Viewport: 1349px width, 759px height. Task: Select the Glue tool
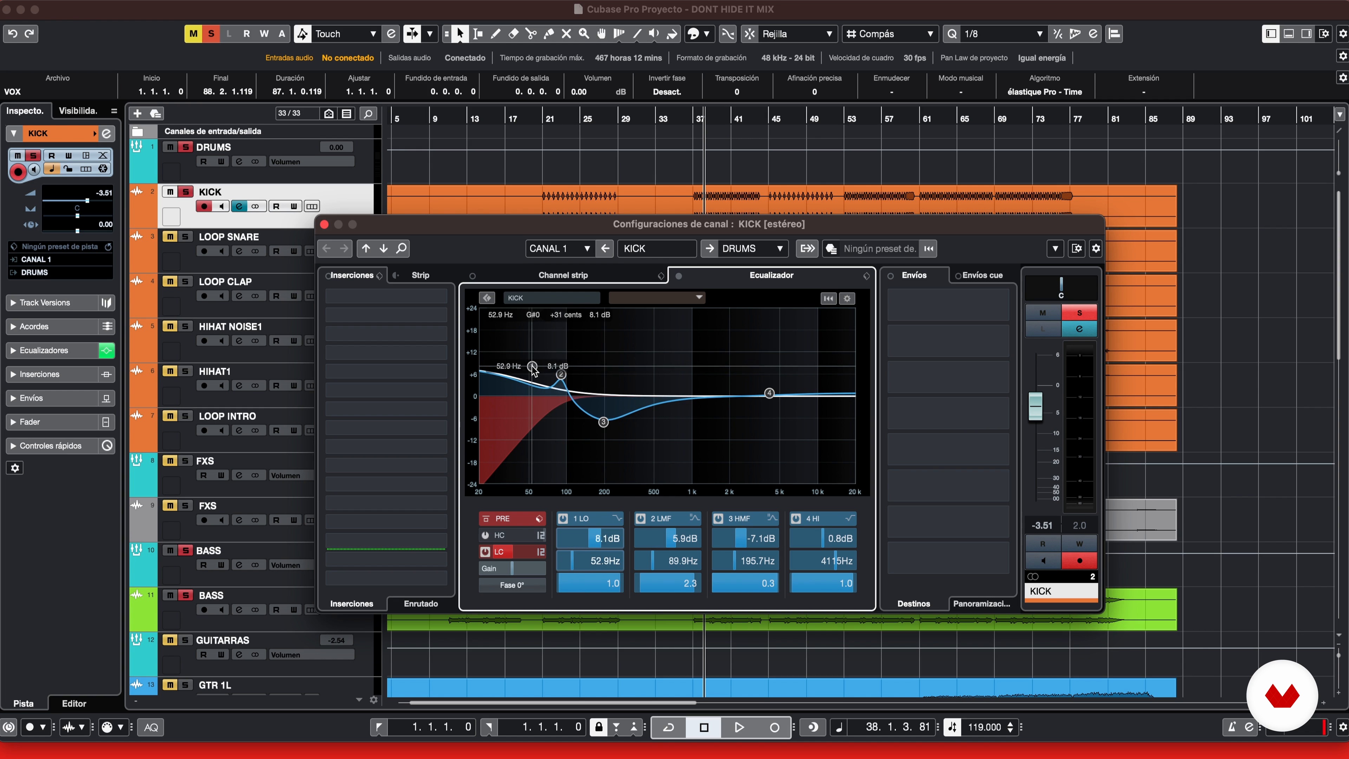click(549, 34)
